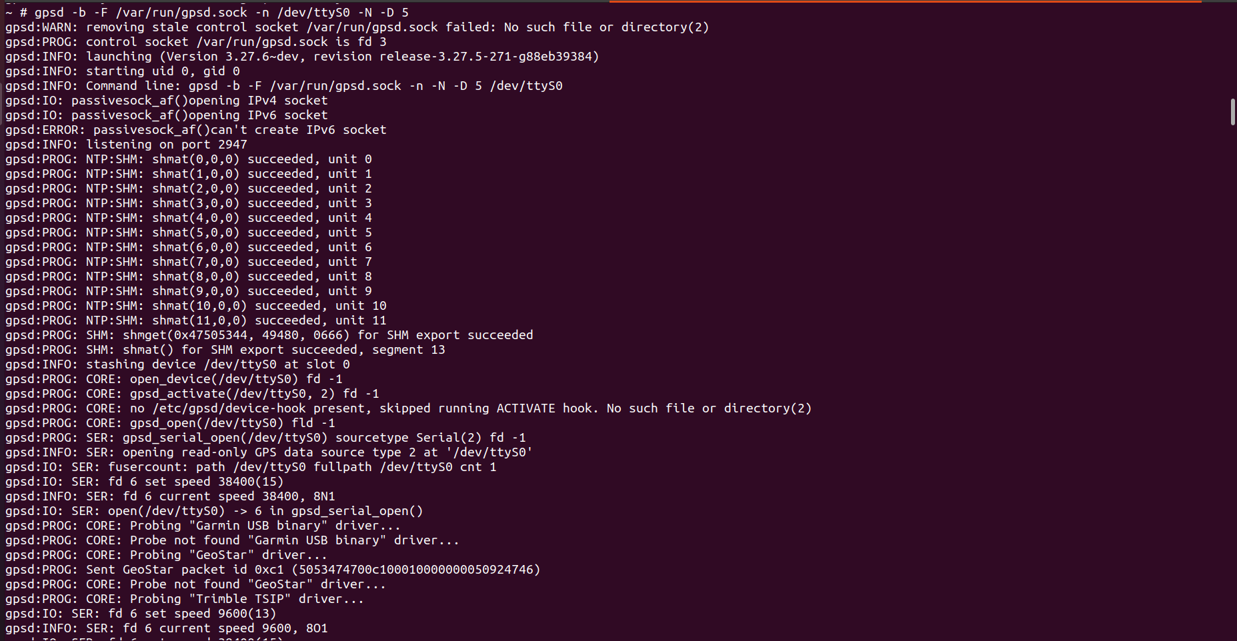Click the skipped ACTIVATE hook line

(408, 408)
